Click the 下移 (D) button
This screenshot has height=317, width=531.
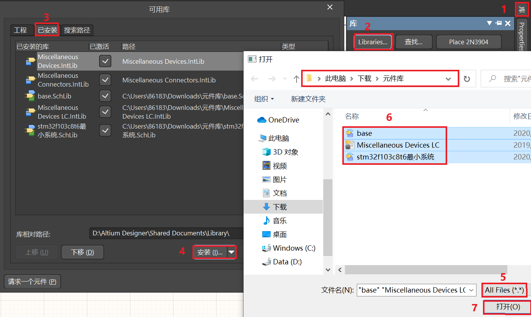pos(82,252)
